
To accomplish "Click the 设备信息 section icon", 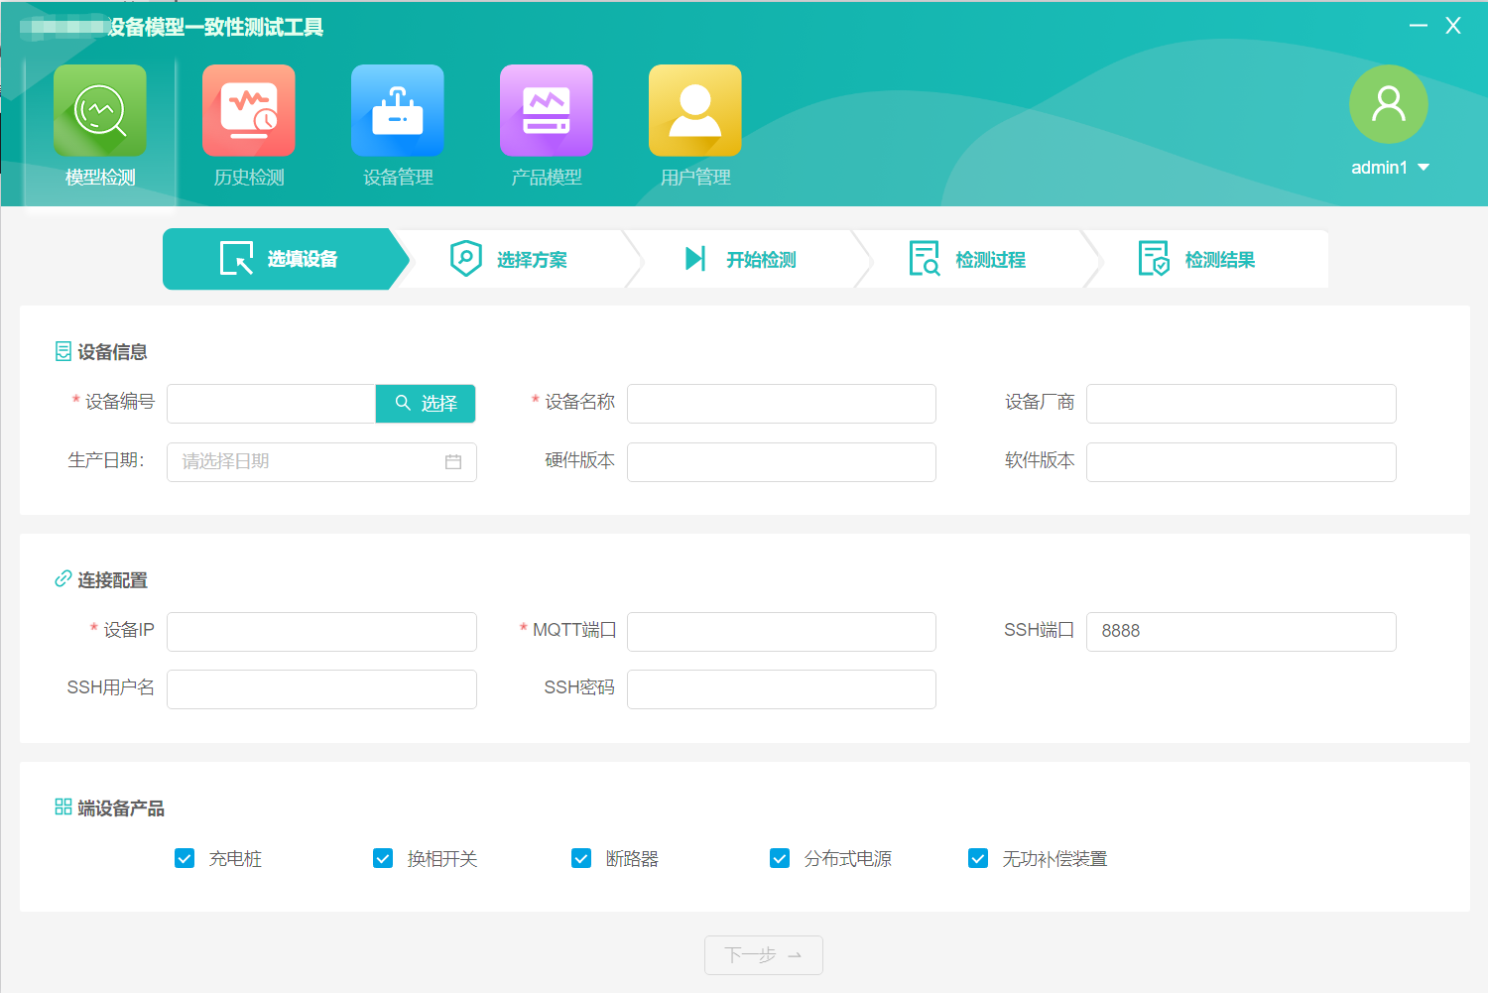I will click(x=63, y=351).
